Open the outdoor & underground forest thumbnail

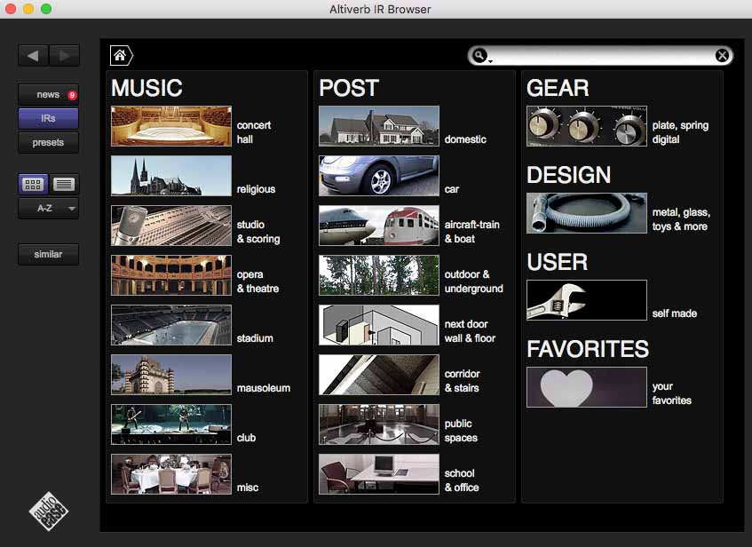(x=379, y=275)
